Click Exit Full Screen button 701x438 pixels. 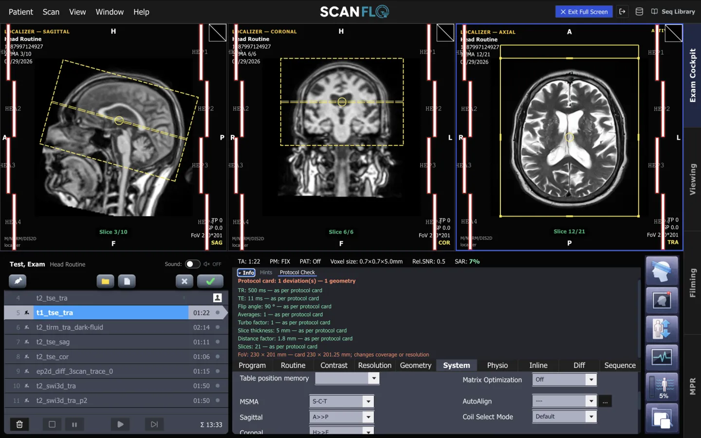coord(584,12)
